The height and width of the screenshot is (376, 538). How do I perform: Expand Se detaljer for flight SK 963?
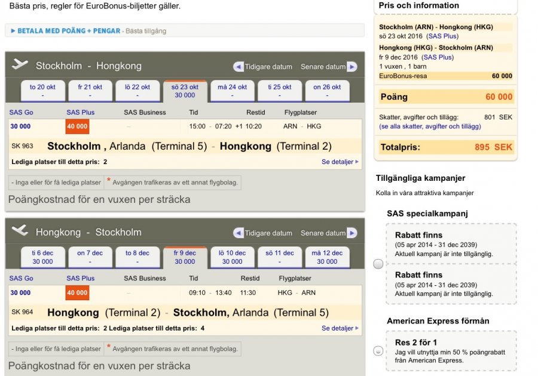[x=340, y=162]
